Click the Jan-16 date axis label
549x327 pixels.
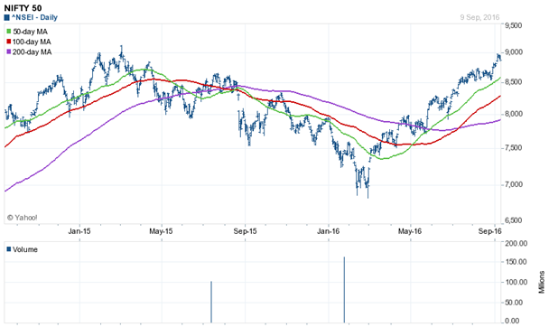(329, 231)
